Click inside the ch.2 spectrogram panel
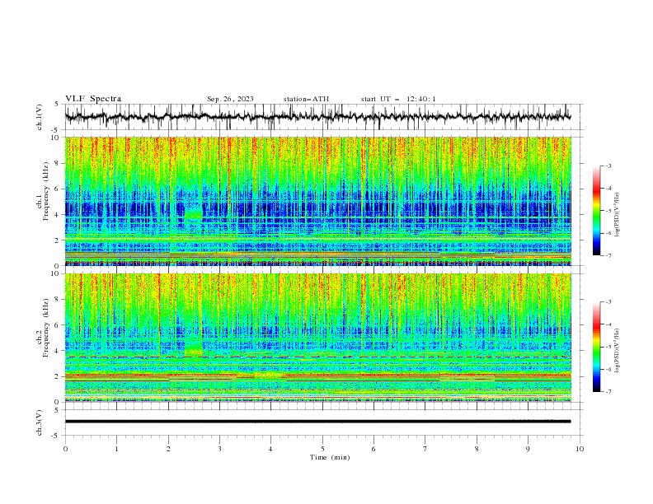This screenshot has height=504, width=653. click(x=317, y=338)
